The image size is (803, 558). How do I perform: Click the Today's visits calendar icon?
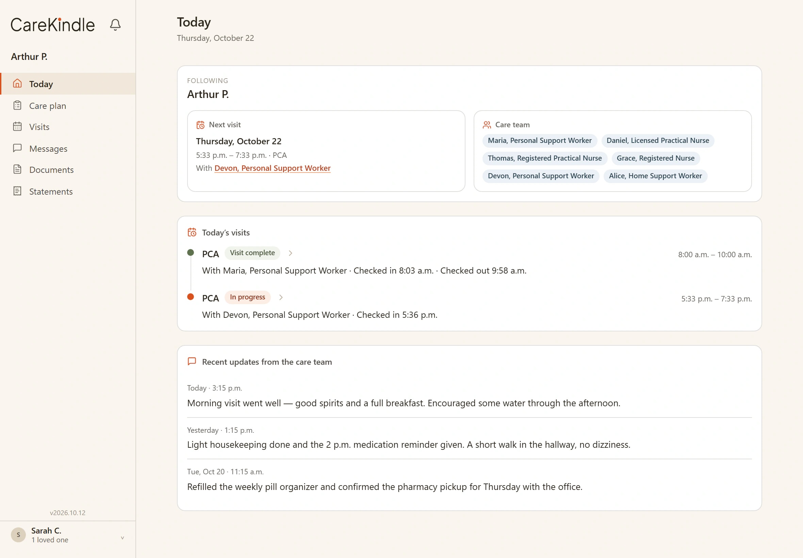(192, 232)
